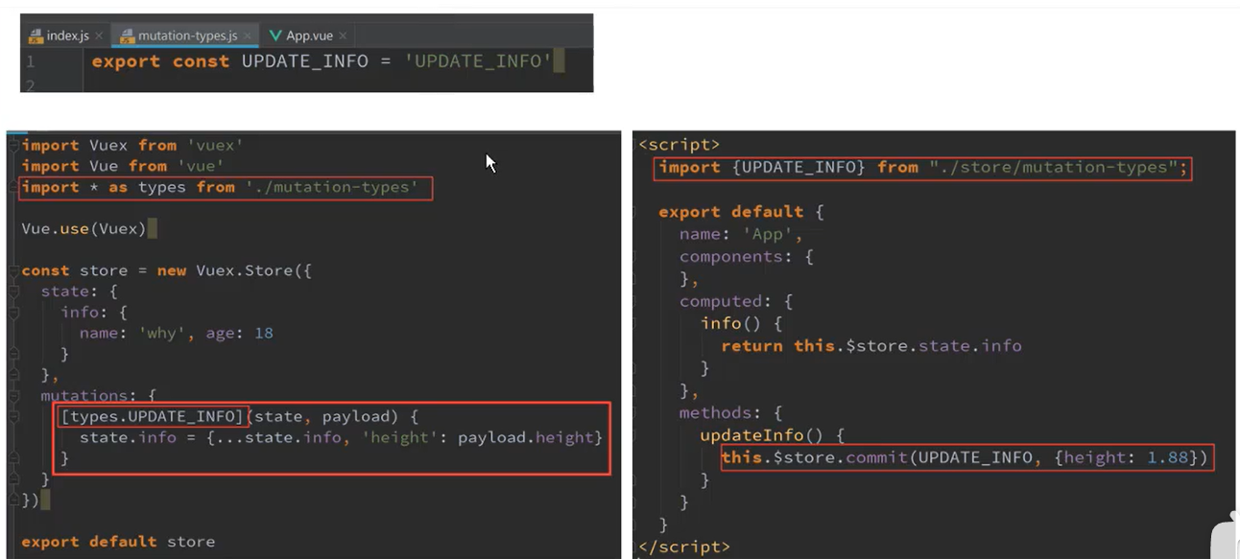Click 'return this.$store.state.info' line
This screenshot has width=1240, height=559.
pos(871,345)
